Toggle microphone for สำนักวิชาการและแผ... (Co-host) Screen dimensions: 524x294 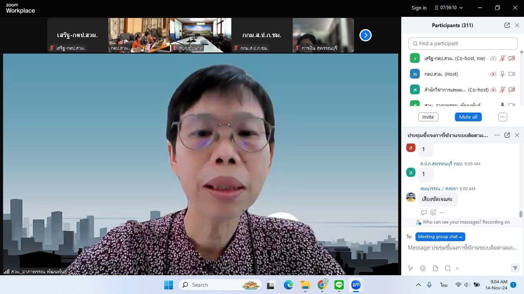(x=502, y=90)
